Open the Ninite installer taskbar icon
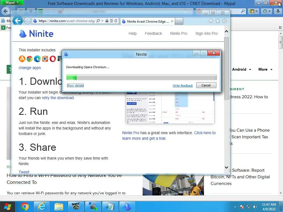 pyautogui.click(x=127, y=206)
